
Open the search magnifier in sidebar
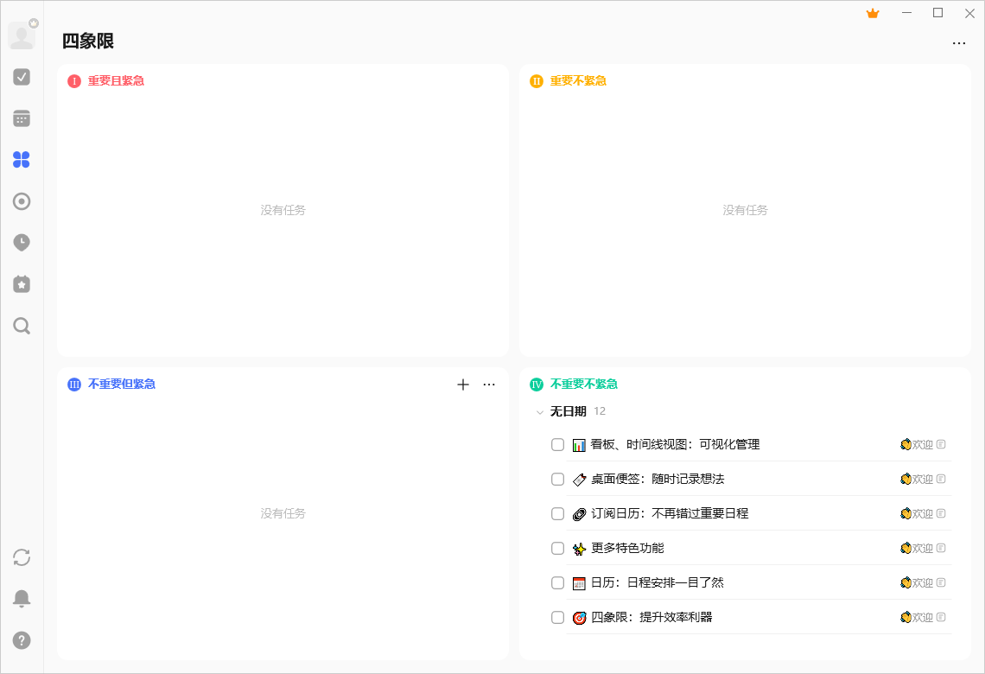click(22, 326)
